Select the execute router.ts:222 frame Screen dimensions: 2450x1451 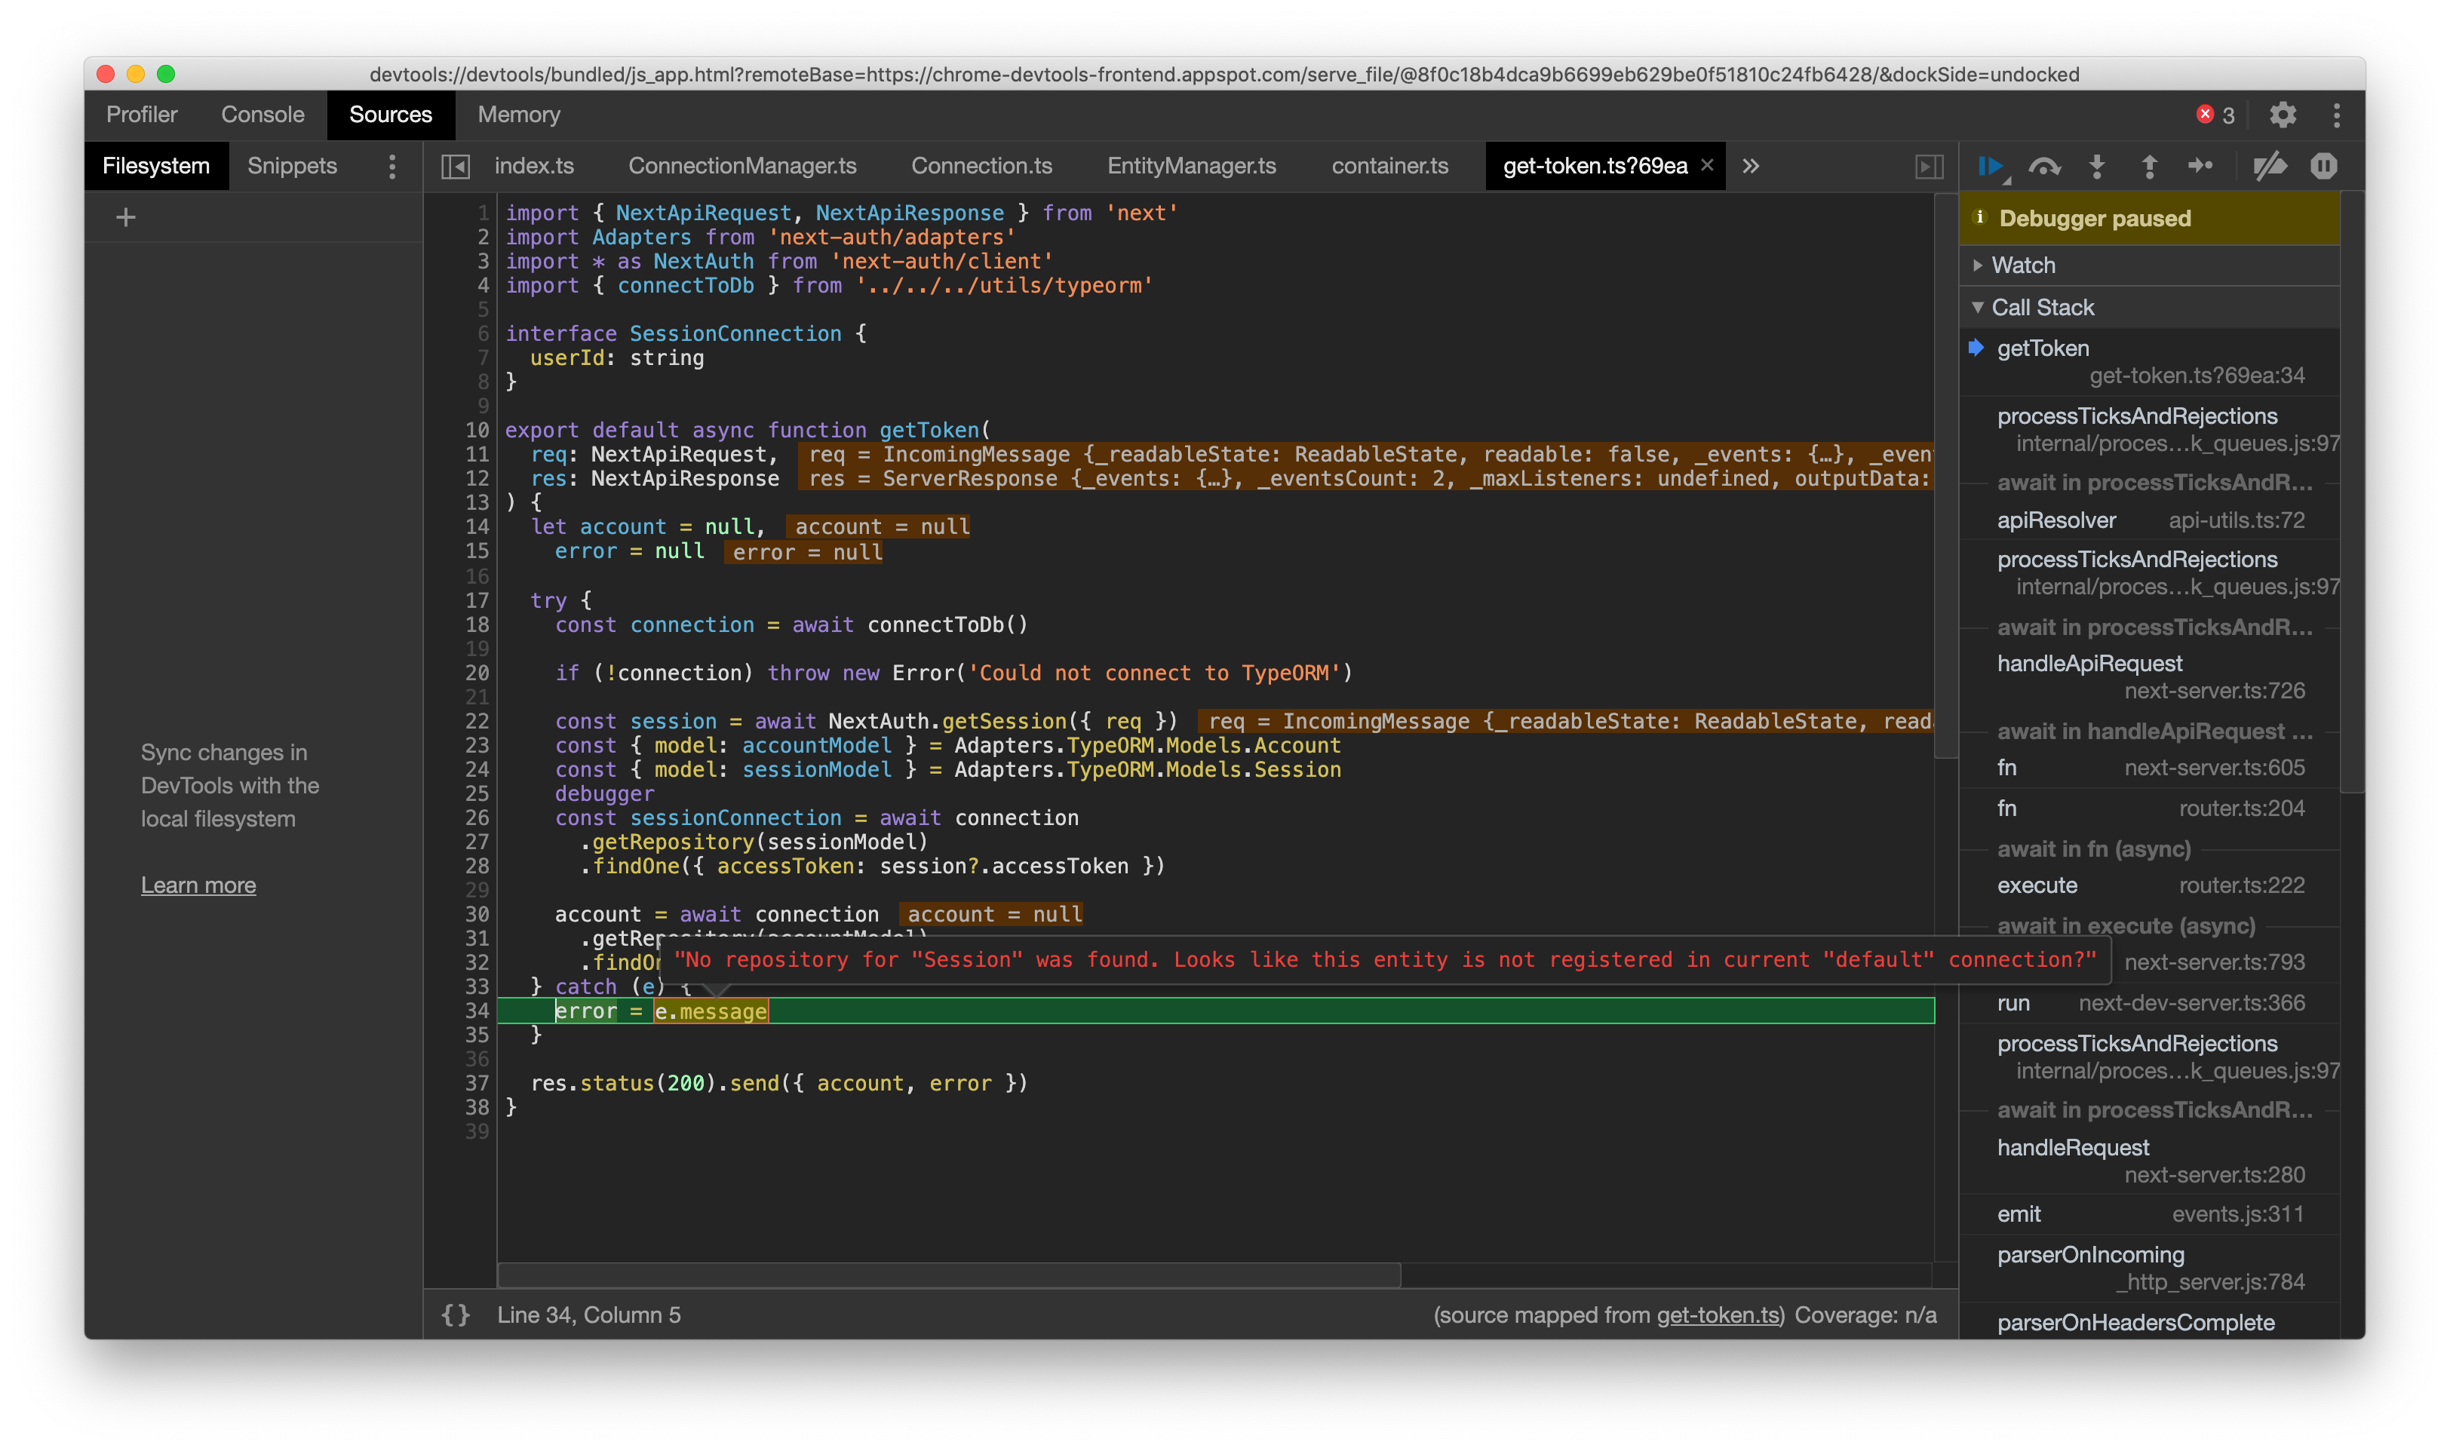pos(2150,885)
